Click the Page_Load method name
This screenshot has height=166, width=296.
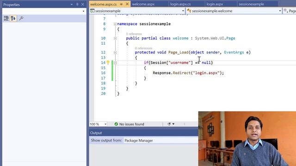tap(179, 52)
